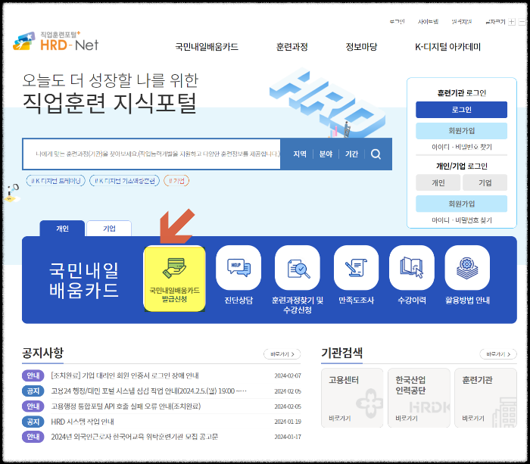530x464 pixels.
Task: Click 바로가기 next to 공지사항
Action: (x=282, y=354)
